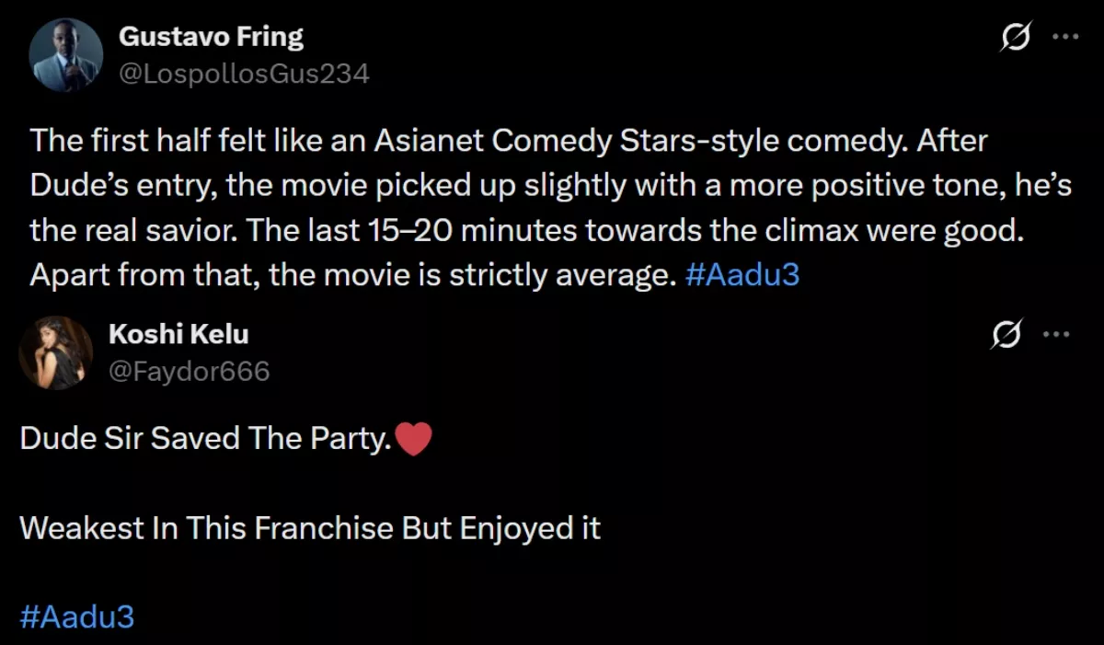Screen dimensions: 1104x645
Task: Open more options on Gustavo Fring's post
Action: (x=1064, y=37)
